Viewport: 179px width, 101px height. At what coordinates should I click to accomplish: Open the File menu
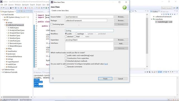(2, 5)
